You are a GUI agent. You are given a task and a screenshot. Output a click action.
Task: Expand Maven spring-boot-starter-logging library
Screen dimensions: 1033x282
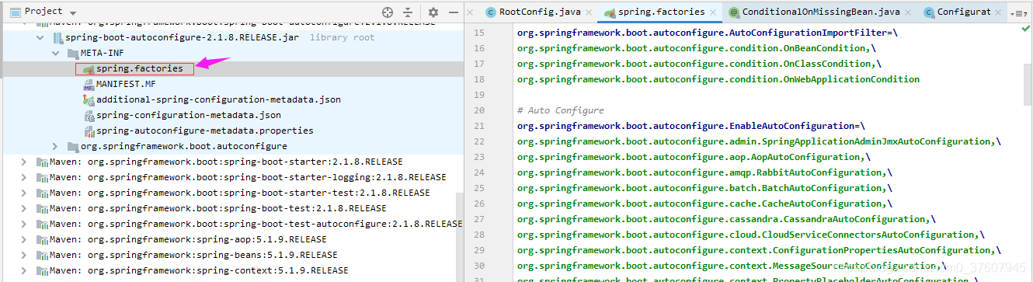pos(24,177)
